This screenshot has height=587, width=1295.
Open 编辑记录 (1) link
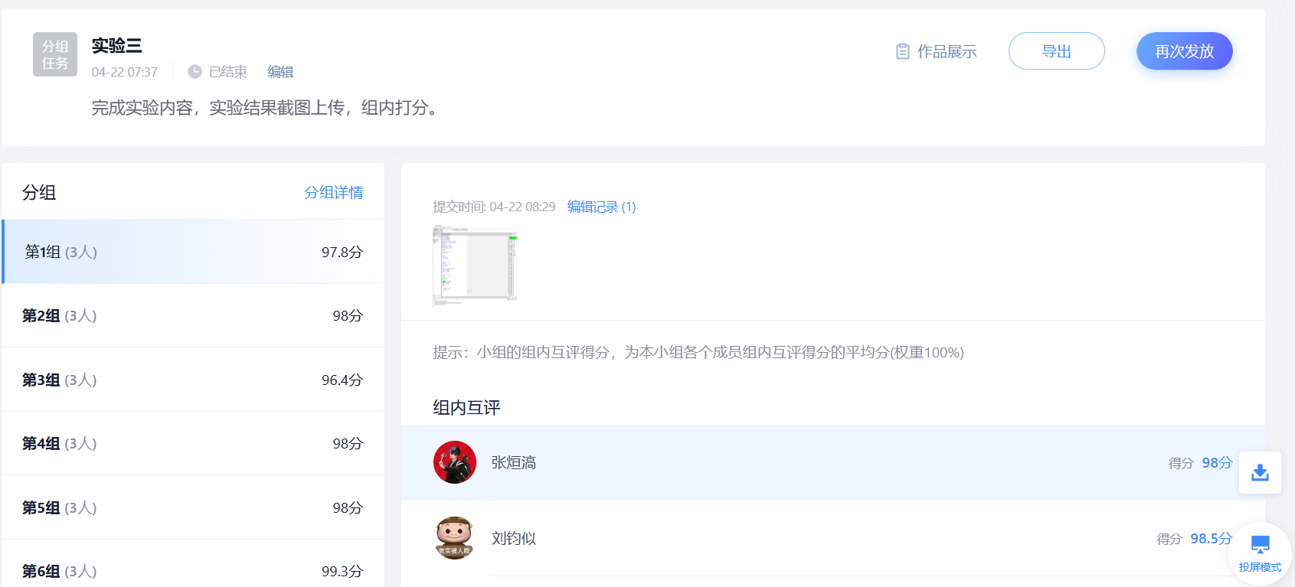pyautogui.click(x=601, y=207)
